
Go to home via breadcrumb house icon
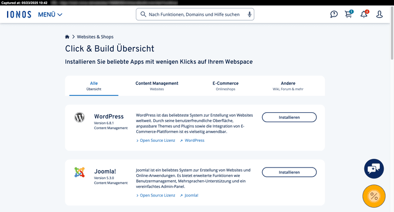tap(67, 37)
